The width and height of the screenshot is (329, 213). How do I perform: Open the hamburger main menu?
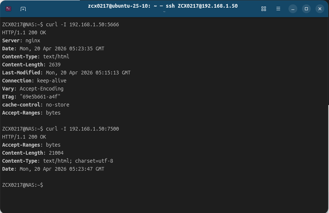pos(278,9)
